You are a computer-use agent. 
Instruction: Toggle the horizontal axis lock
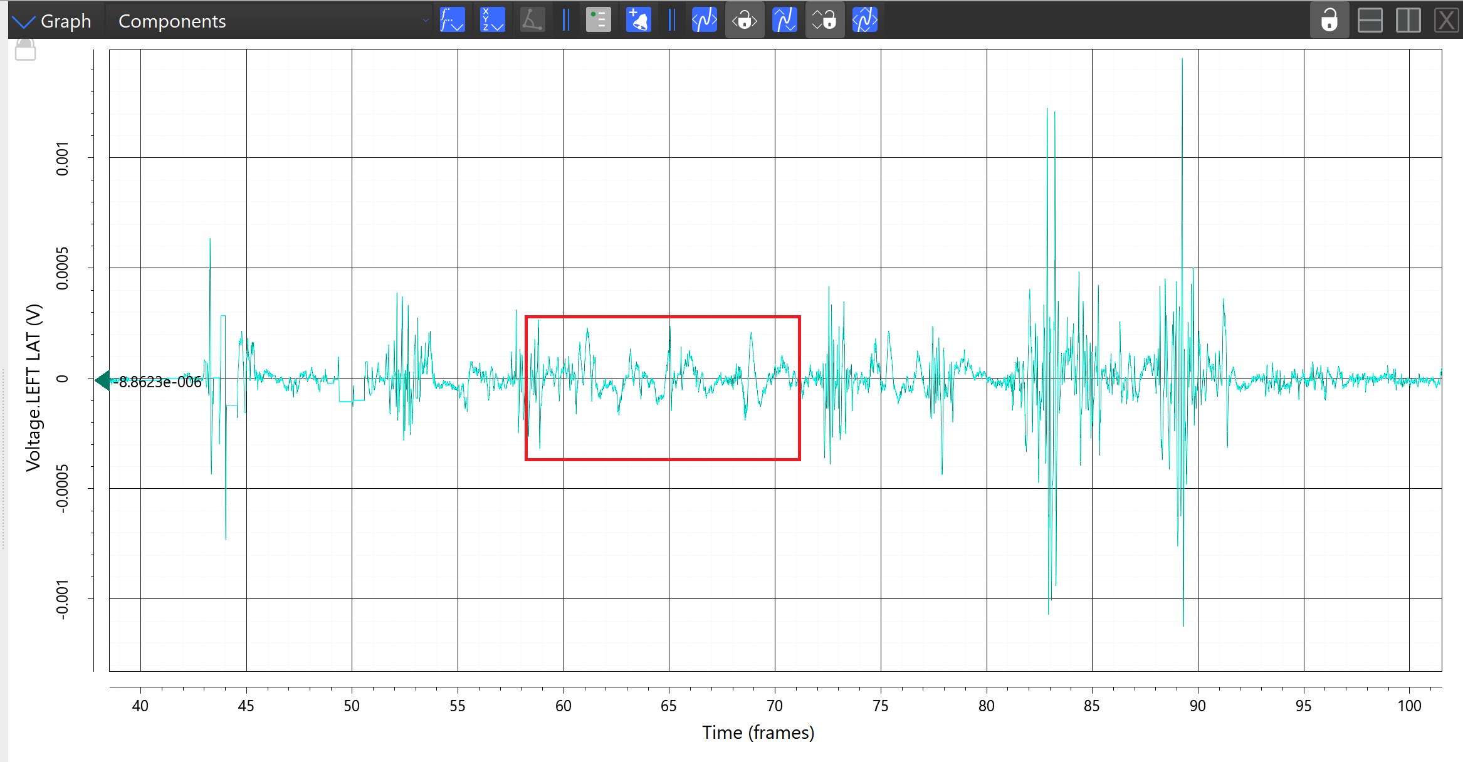point(744,20)
